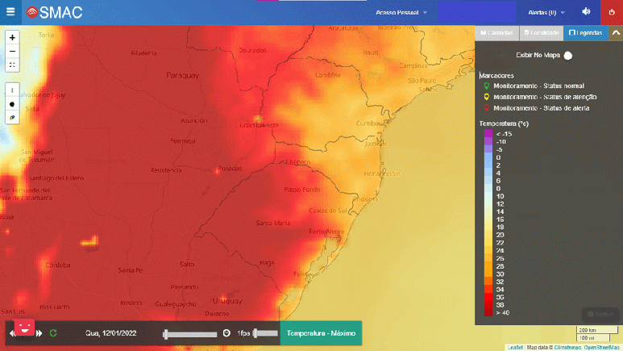The height and width of the screenshot is (351, 623).
Task: Zoom out of the map
Action: (x=12, y=51)
